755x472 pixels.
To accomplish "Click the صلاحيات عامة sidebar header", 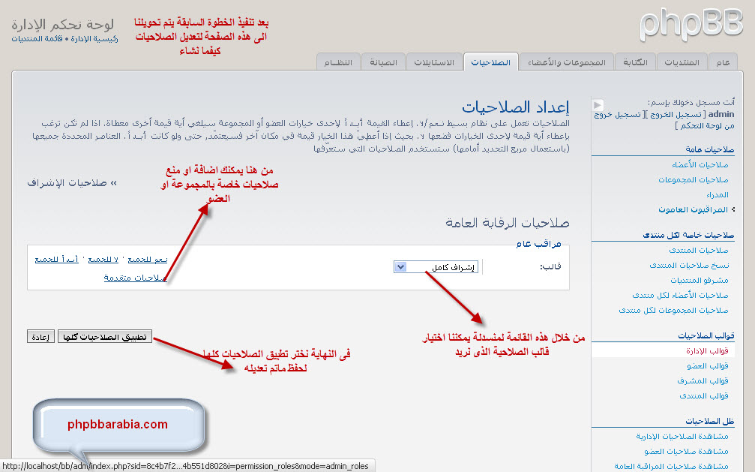I will click(710, 149).
